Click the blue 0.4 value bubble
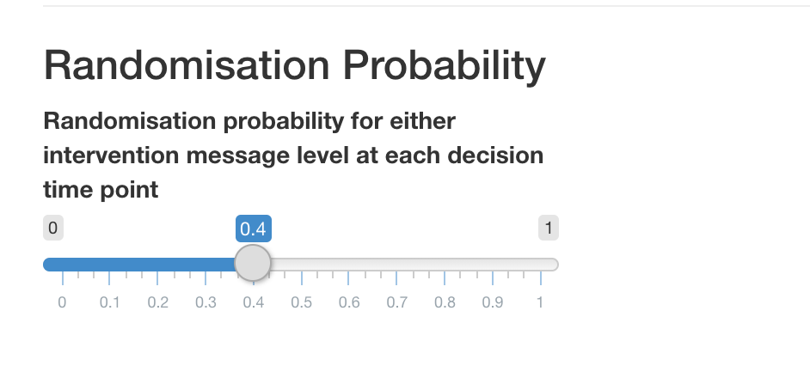This screenshot has width=810, height=378. (254, 229)
